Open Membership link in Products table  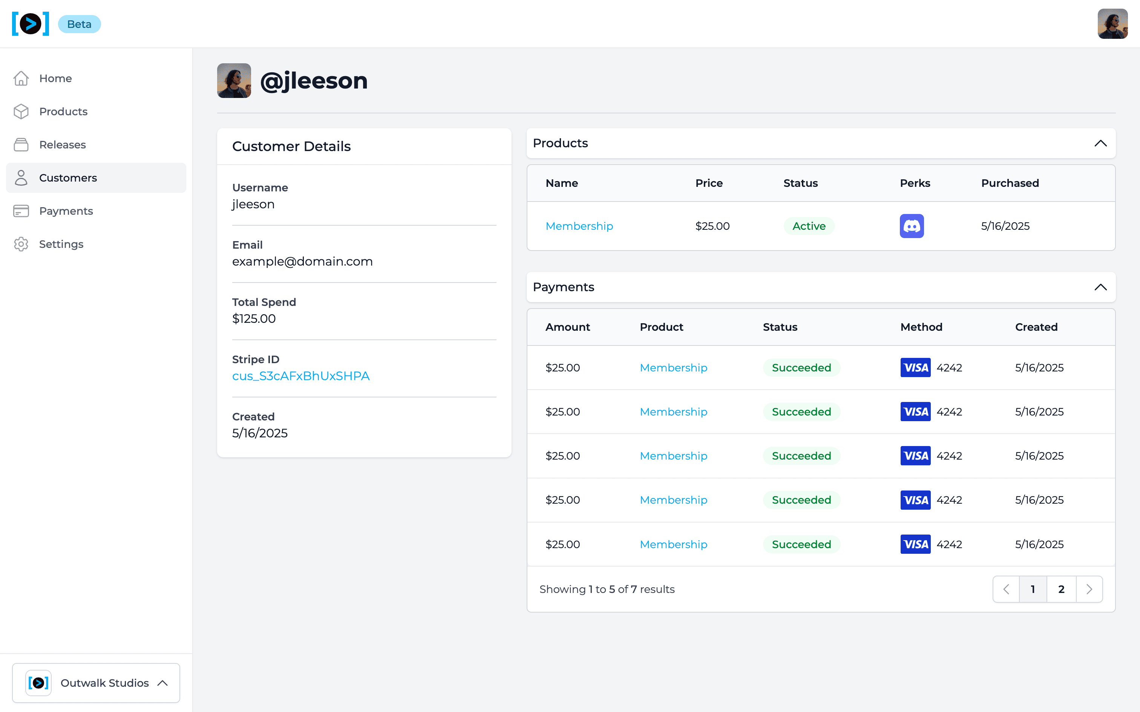579,226
